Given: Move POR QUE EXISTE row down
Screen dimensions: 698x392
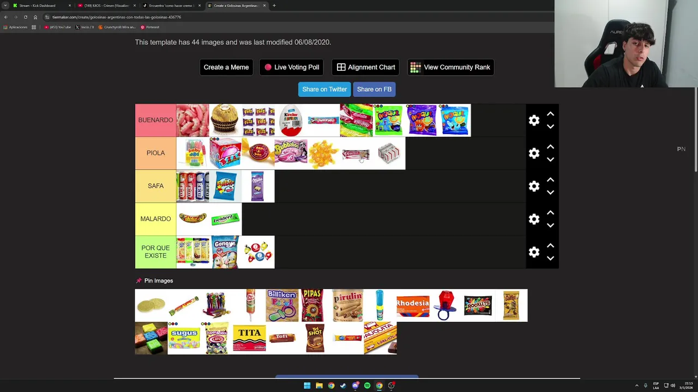Looking at the screenshot, I should [x=550, y=258].
